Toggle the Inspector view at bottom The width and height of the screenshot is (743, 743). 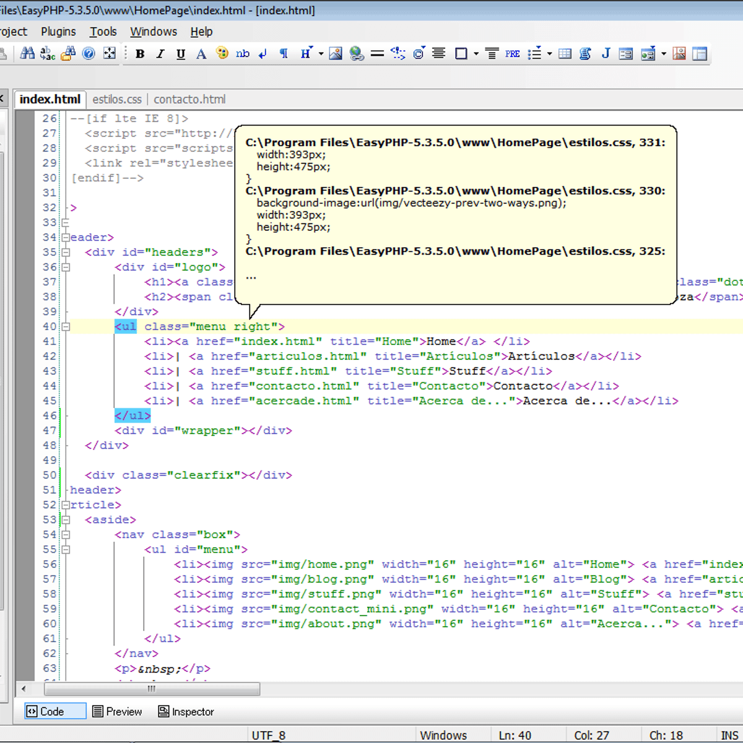pyautogui.click(x=186, y=711)
